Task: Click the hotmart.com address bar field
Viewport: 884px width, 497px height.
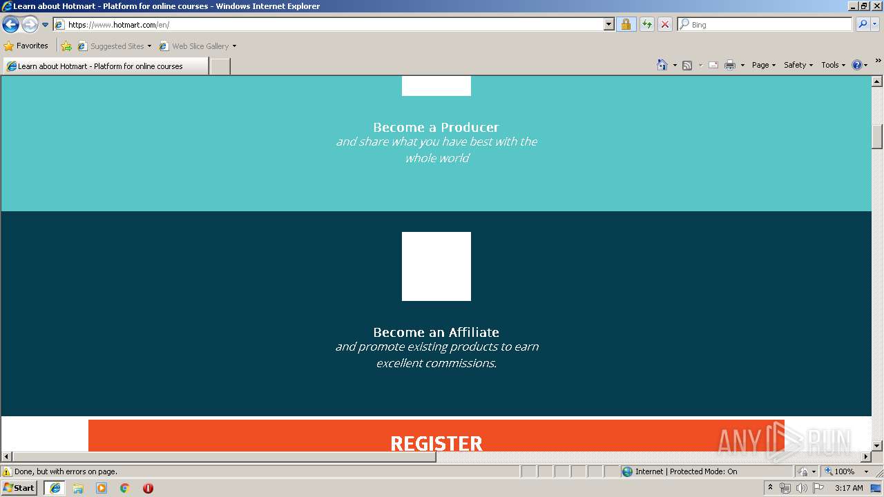Action: point(329,25)
